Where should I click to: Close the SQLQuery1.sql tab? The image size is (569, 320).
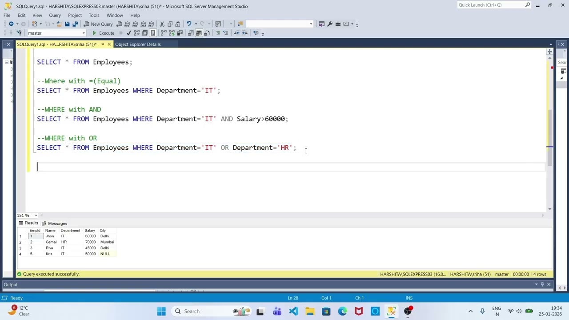[109, 44]
